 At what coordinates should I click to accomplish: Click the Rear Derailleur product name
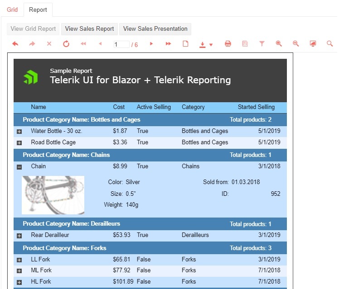point(50,235)
